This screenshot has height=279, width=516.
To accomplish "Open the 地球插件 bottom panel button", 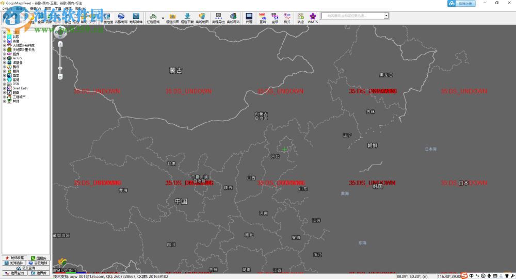I will point(14,263).
